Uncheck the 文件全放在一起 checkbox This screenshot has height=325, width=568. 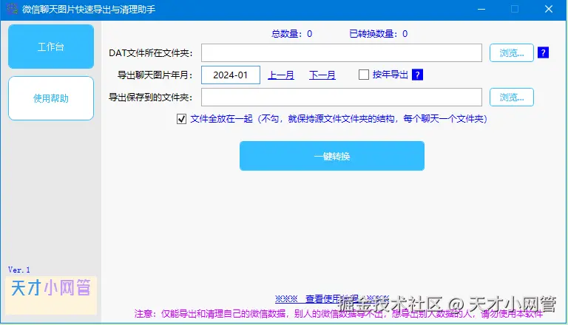(181, 119)
